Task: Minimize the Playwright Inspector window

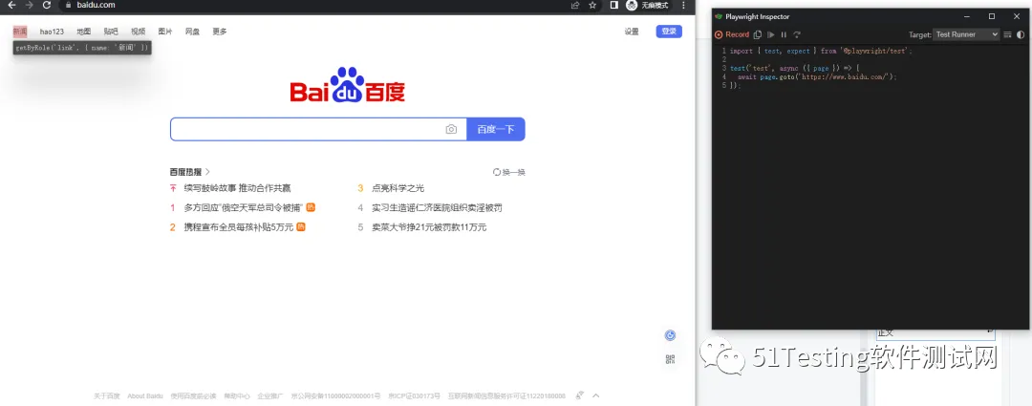Action: point(967,16)
